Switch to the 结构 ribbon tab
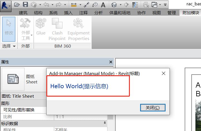 [38, 13]
